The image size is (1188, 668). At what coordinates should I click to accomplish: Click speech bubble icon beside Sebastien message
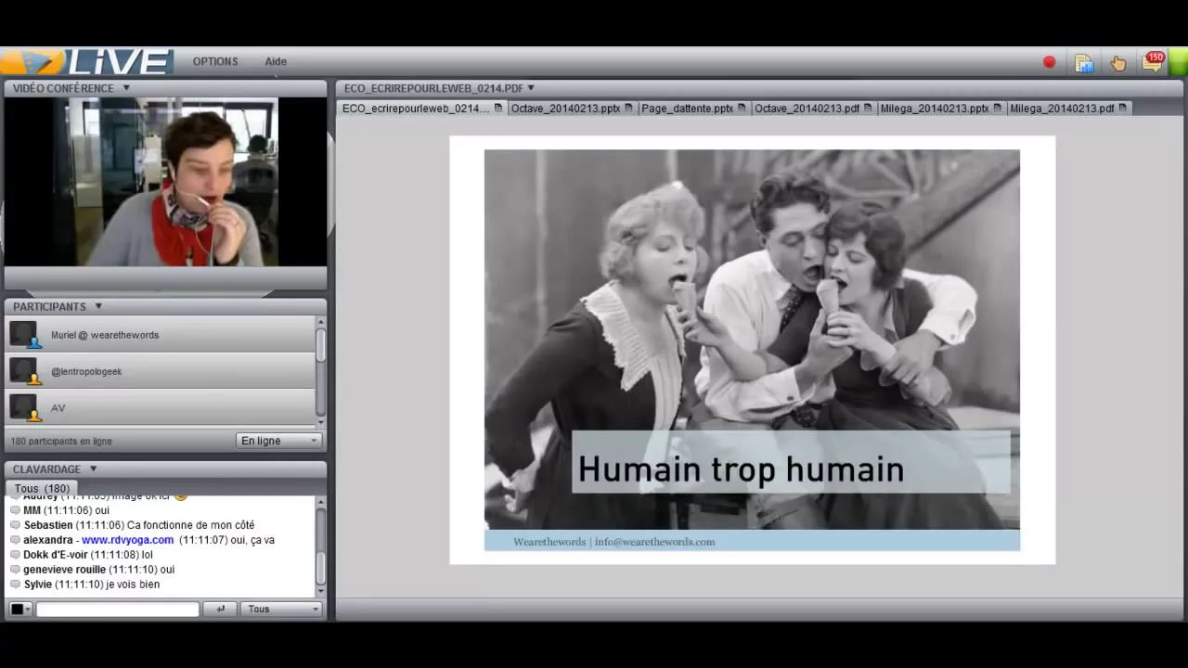click(15, 525)
